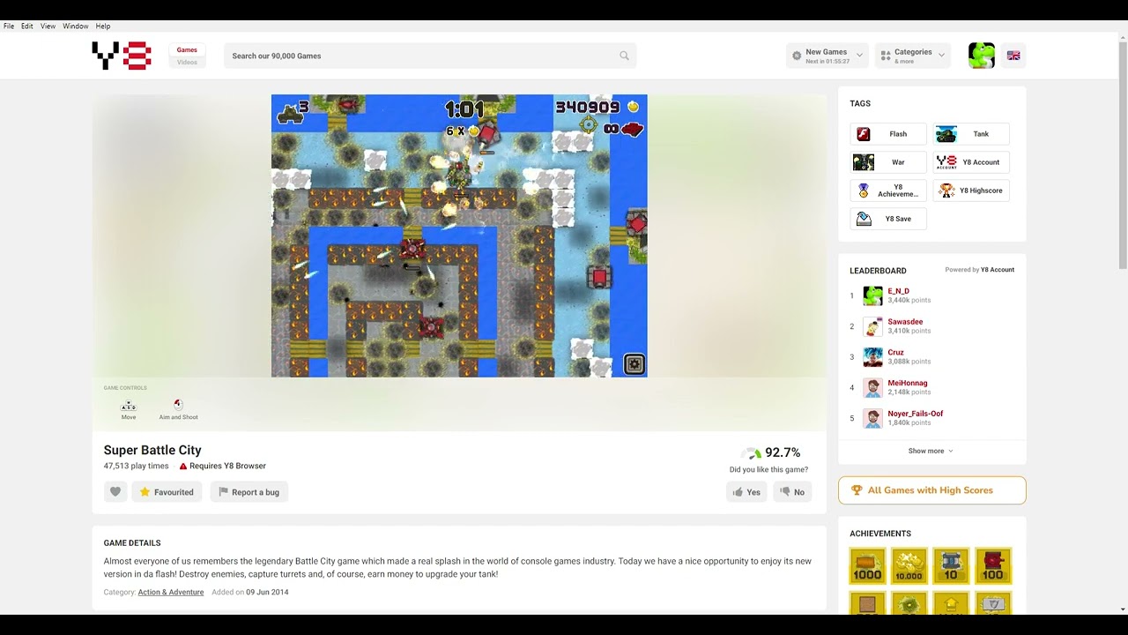Viewport: 1128px width, 635px height.
Task: Open Noyer_Fails-Oof's profile link
Action: coord(916,414)
